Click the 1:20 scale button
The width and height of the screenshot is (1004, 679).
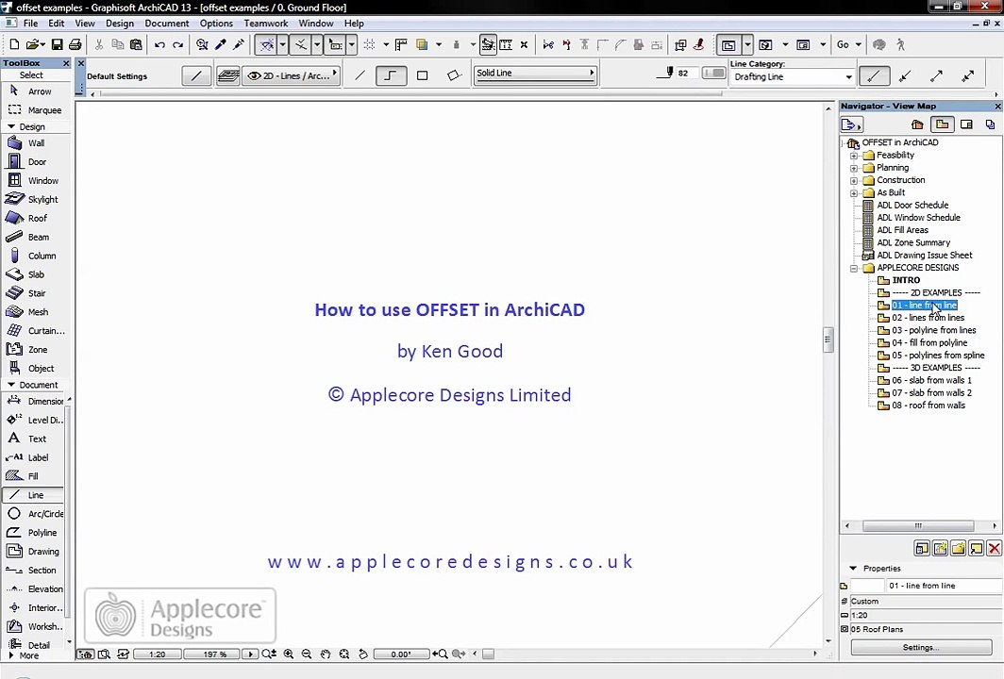click(x=157, y=654)
